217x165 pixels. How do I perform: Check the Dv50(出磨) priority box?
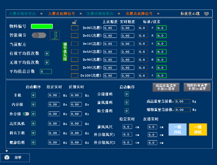click(75, 52)
